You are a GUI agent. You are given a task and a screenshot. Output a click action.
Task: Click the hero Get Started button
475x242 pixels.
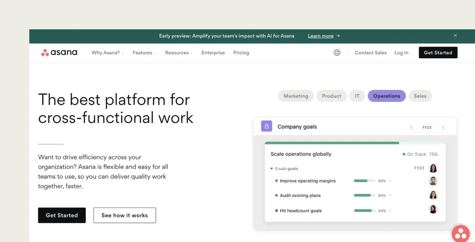62,215
